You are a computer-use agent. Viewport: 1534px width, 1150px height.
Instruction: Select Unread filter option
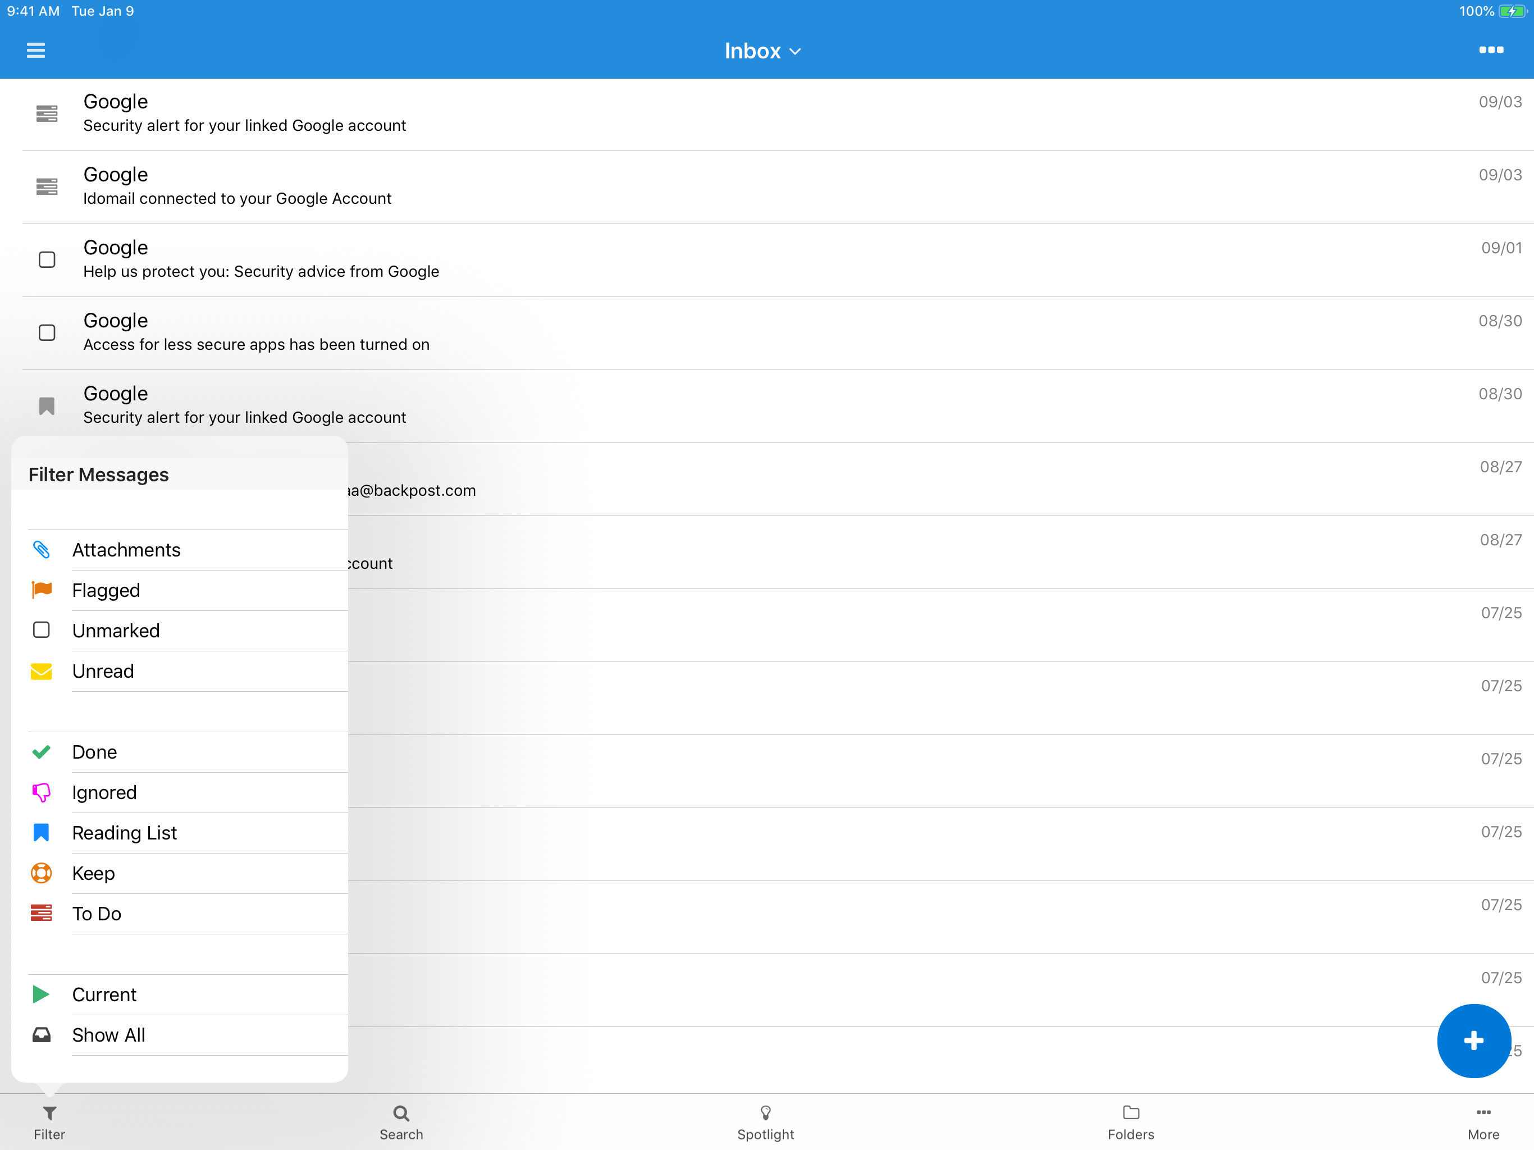[103, 672]
